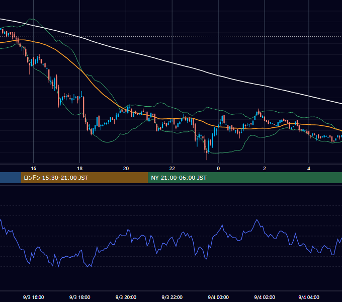Screen dimensions: 342x302
Task: Click the white long-term moving average line
Action: (173, 63)
